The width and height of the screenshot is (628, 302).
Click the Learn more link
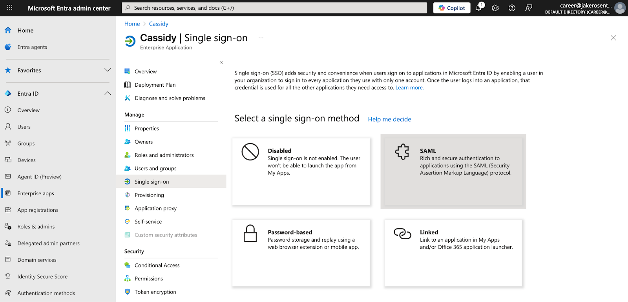pos(409,88)
